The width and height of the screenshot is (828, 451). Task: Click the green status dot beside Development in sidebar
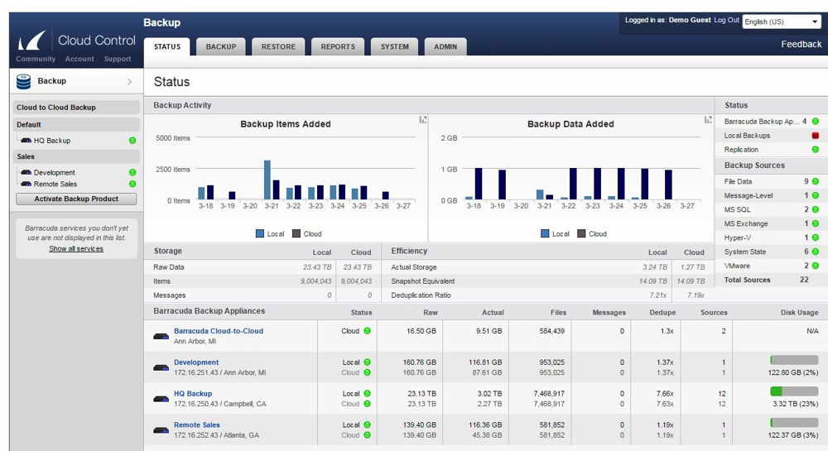[132, 172]
